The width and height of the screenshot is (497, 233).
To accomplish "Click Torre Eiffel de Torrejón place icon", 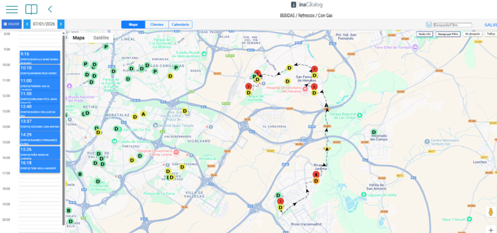I will coord(415,47).
